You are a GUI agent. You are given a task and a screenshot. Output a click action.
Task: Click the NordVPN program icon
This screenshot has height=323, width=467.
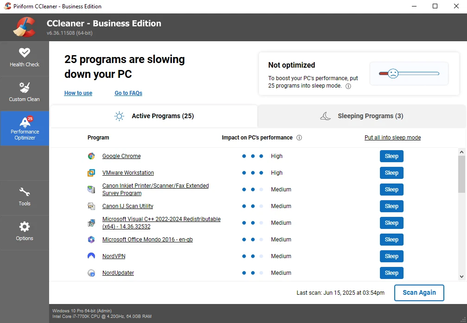[x=91, y=256]
